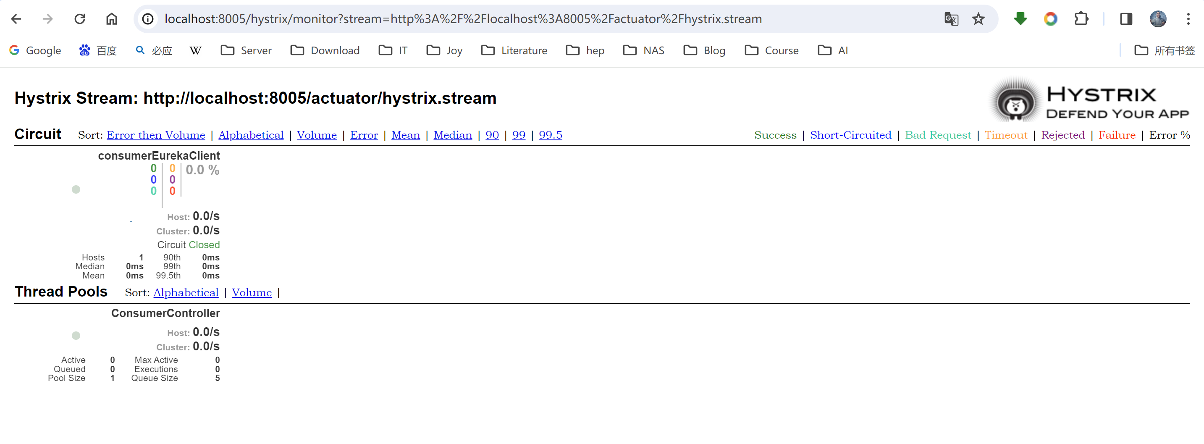The height and width of the screenshot is (444, 1204).
Task: Click the Timeout legend label
Action: [x=1006, y=135]
